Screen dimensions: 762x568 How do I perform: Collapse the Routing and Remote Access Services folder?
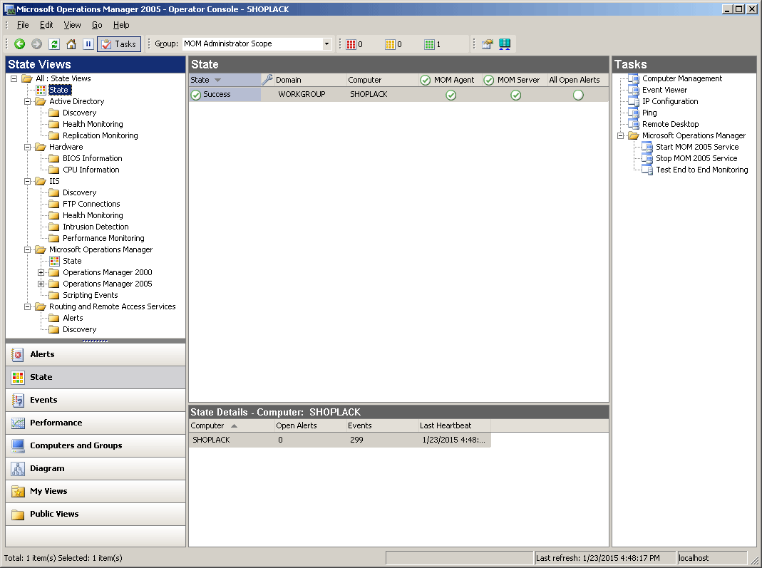tap(28, 306)
